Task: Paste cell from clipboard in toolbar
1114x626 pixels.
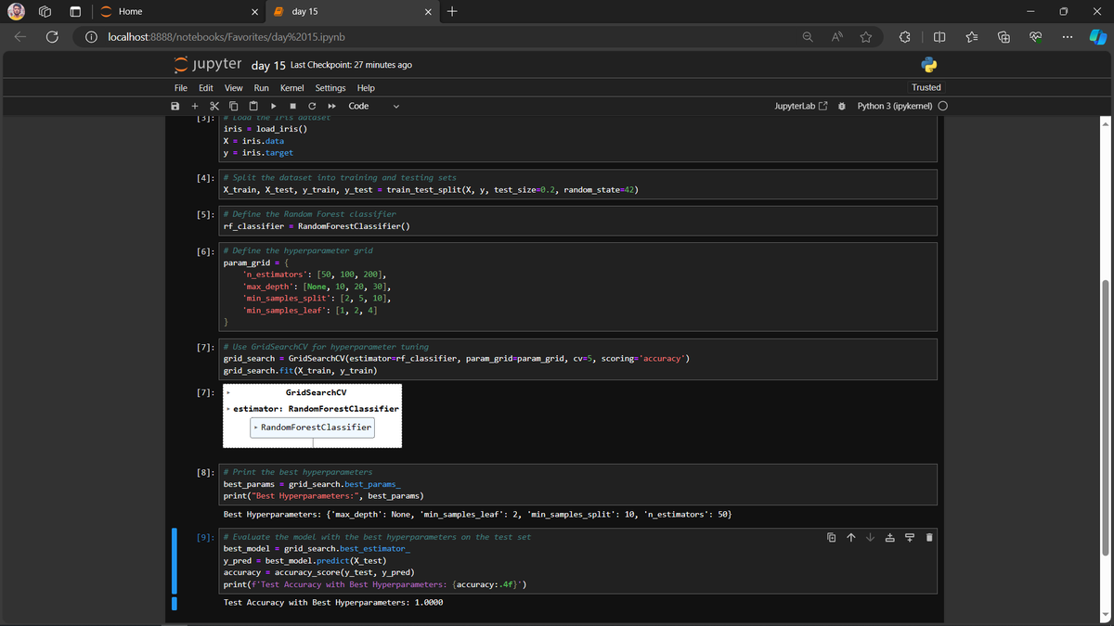Action: pyautogui.click(x=253, y=106)
